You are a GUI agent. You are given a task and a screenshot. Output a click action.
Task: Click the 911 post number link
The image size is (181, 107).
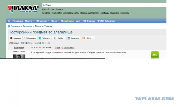click(x=58, y=47)
